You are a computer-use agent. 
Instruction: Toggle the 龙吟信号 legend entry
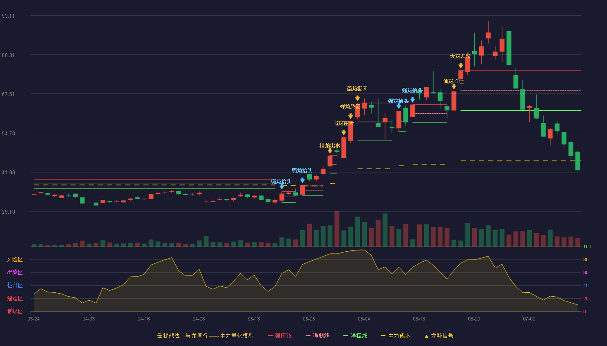(x=439, y=336)
